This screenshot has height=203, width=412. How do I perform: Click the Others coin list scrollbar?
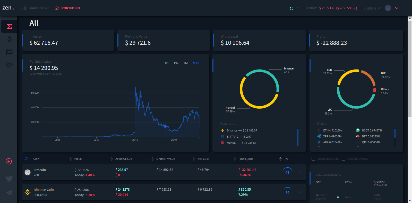[395, 133]
